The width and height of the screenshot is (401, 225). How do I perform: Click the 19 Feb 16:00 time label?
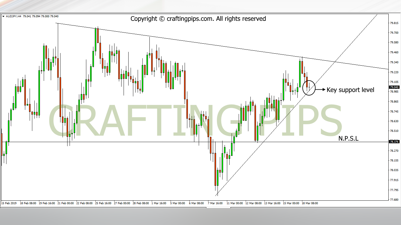coord(47,203)
